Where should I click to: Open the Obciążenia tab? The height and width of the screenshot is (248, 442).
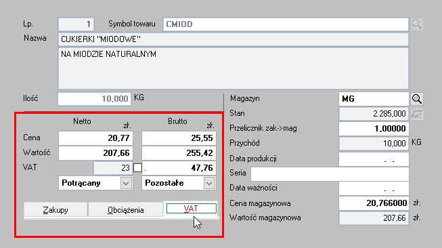(126, 210)
